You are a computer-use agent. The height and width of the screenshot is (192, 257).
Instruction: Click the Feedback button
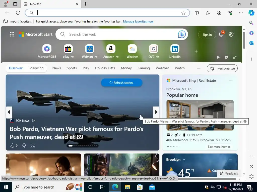coord(229,173)
